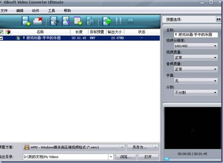Click the Pause conversion icon
This screenshot has height=163, width=223.
click(x=118, y=21)
